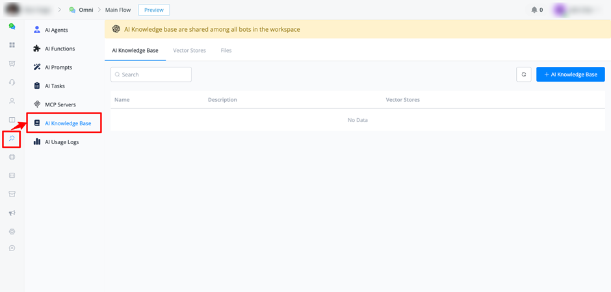This screenshot has height=292, width=611.
Task: Switch to the Files tab
Action: pyautogui.click(x=226, y=51)
